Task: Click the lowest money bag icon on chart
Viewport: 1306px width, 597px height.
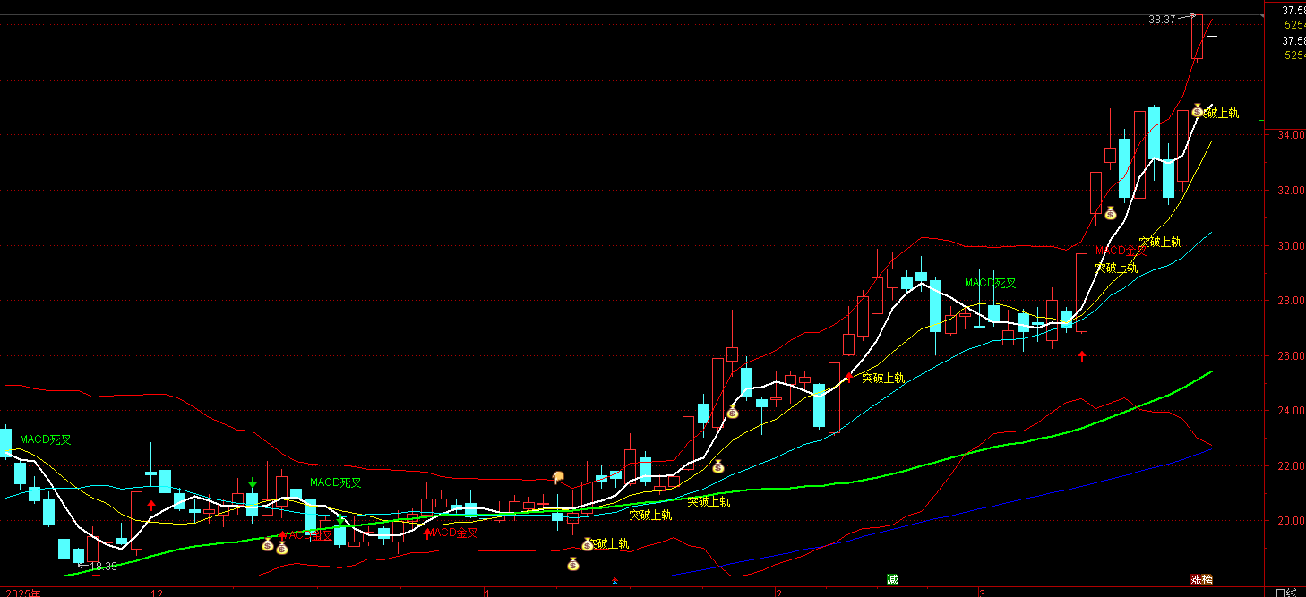Action: tap(572, 563)
